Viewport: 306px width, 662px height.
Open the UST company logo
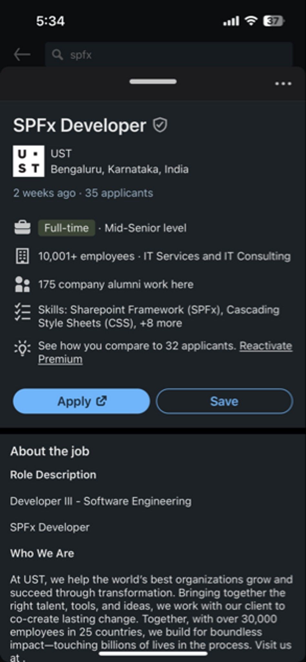(28, 161)
